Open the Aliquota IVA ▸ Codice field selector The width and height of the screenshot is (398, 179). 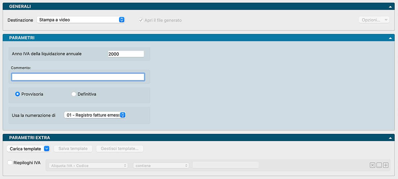pyautogui.click(x=88, y=165)
